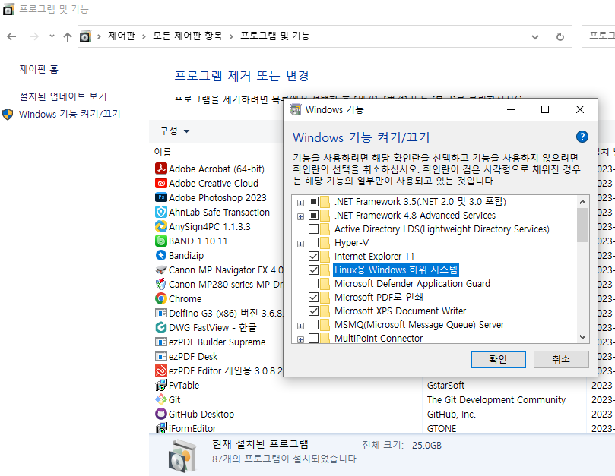Expand the MSMQ Server tree node

(x=300, y=326)
